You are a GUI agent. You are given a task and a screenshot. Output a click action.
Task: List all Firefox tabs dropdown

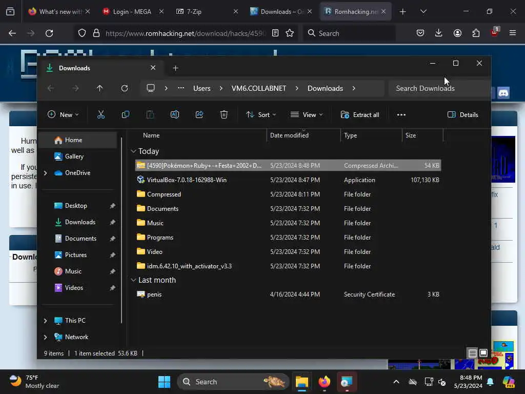point(423,12)
